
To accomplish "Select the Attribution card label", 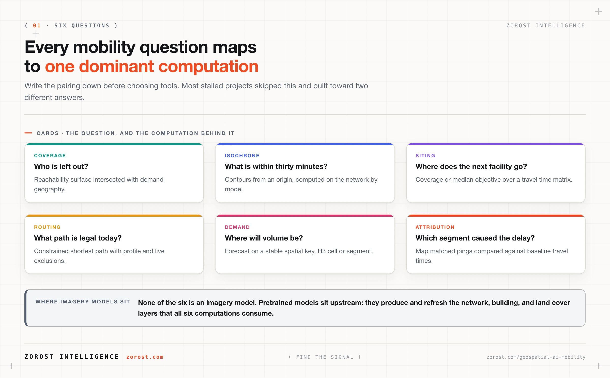I will [x=435, y=227].
